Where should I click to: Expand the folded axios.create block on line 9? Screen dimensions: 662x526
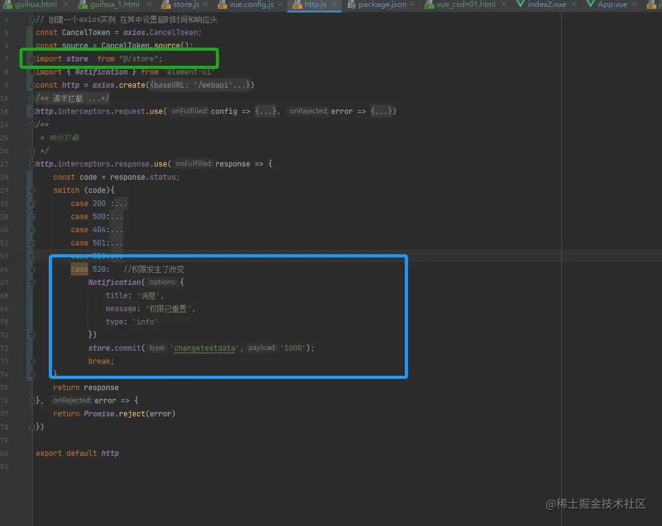[32, 85]
